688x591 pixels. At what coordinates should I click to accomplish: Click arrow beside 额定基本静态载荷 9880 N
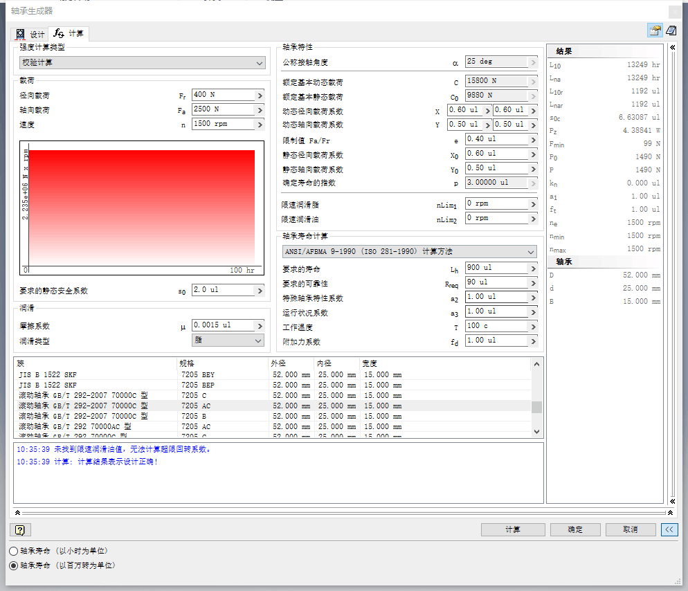534,96
